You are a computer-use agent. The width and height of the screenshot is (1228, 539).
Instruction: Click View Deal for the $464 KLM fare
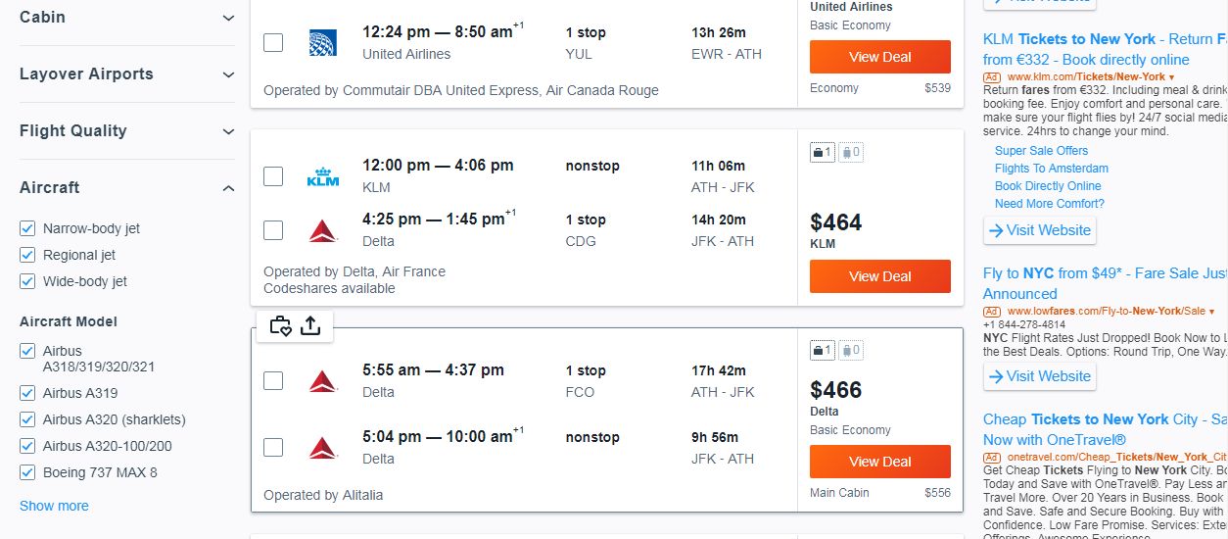click(x=880, y=276)
